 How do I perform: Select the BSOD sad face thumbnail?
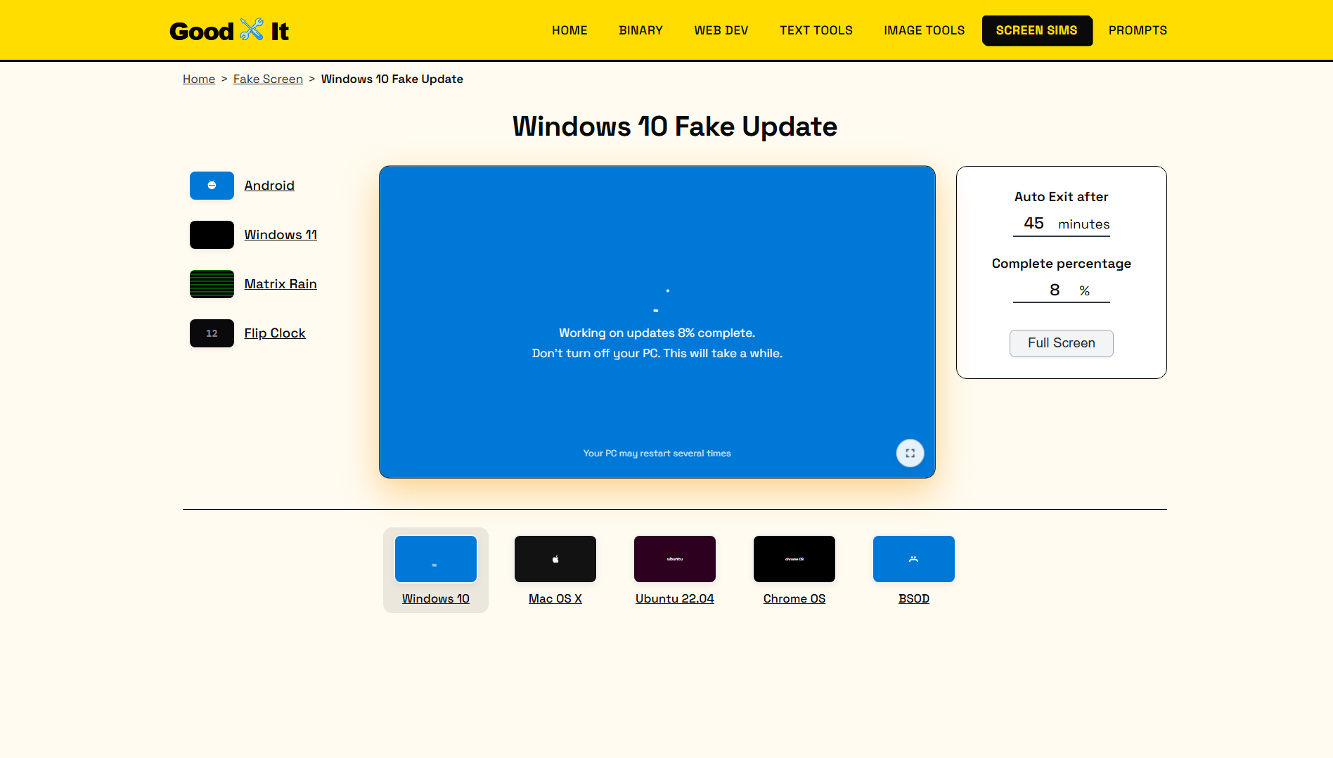pos(914,559)
